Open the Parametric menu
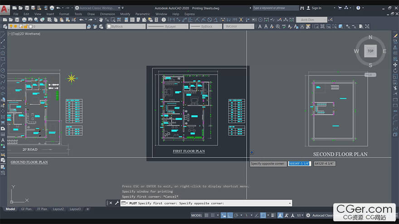This screenshot has height=224, width=399. point(143,14)
